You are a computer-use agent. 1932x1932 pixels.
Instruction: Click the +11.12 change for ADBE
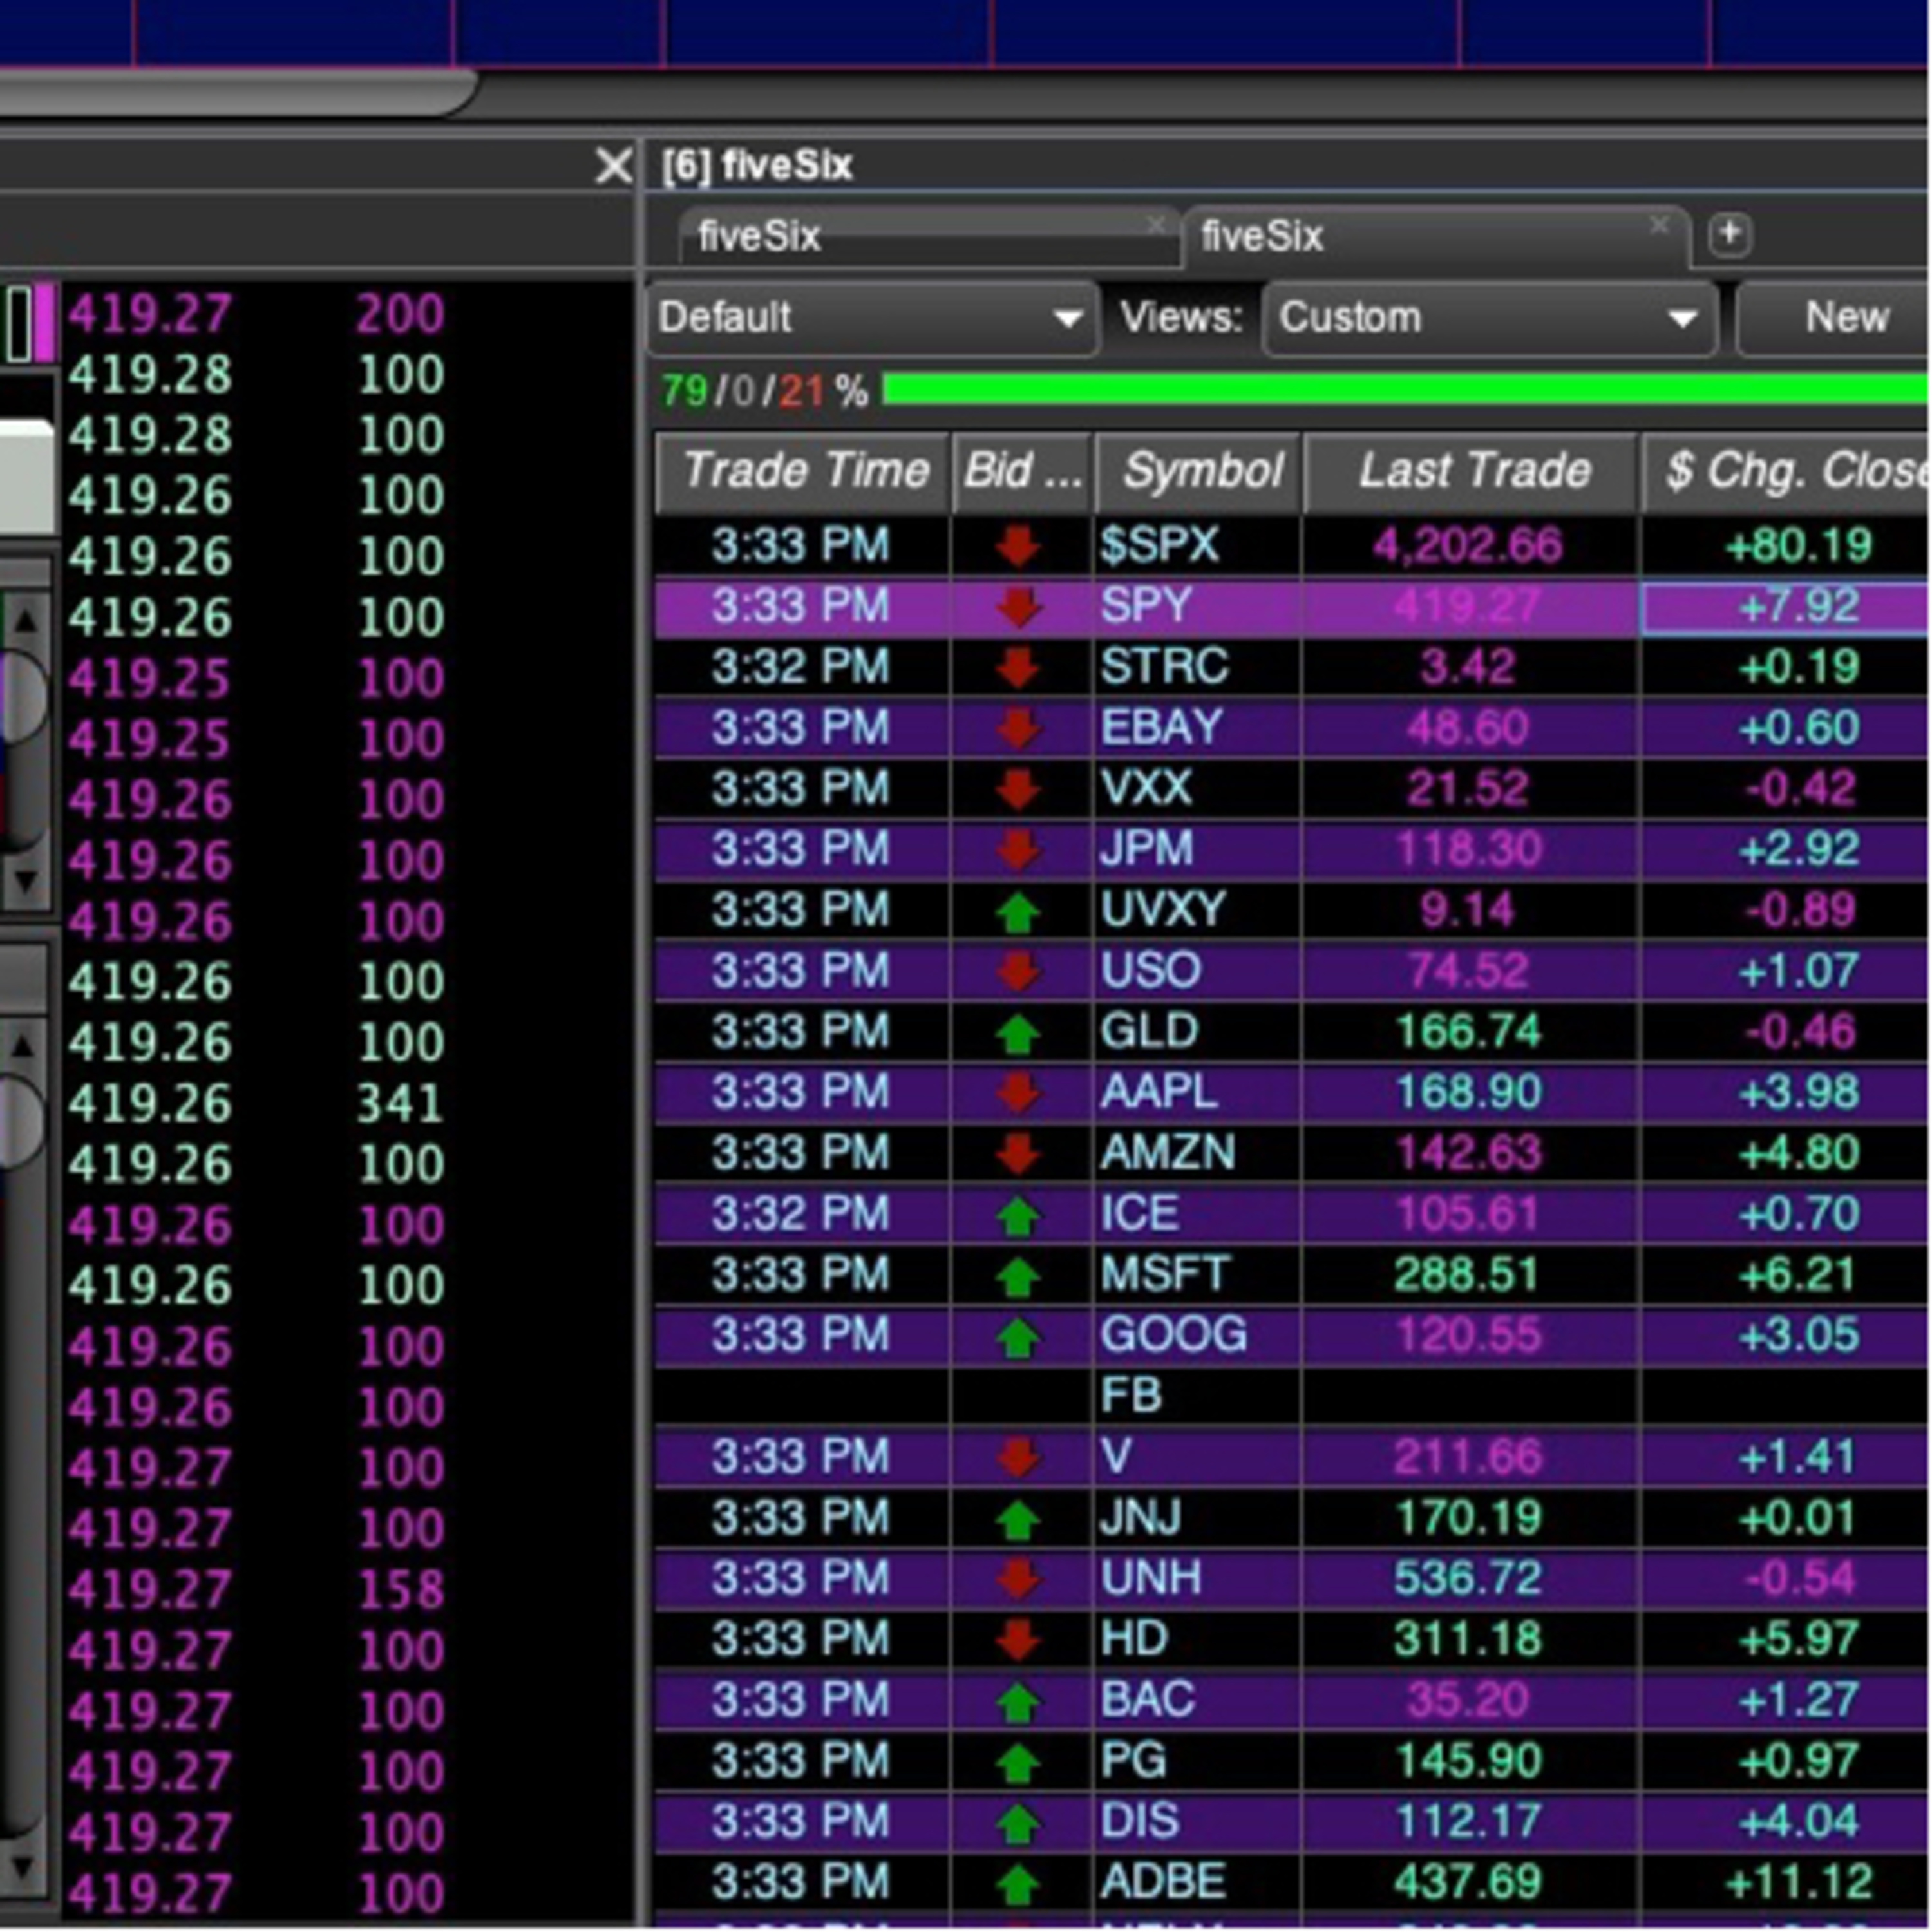[x=1799, y=1882]
